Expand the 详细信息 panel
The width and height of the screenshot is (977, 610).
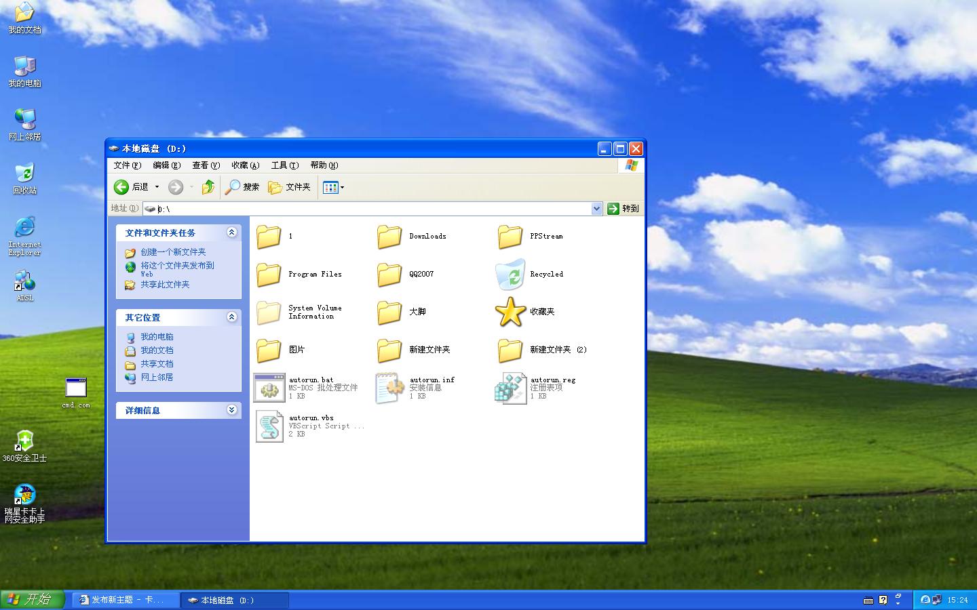coord(231,410)
